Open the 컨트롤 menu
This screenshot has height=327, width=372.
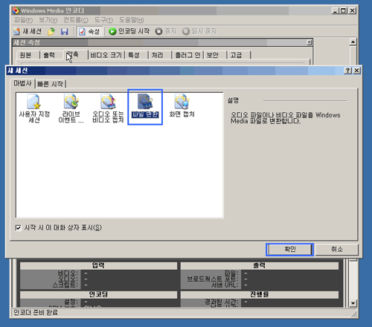[x=76, y=20]
